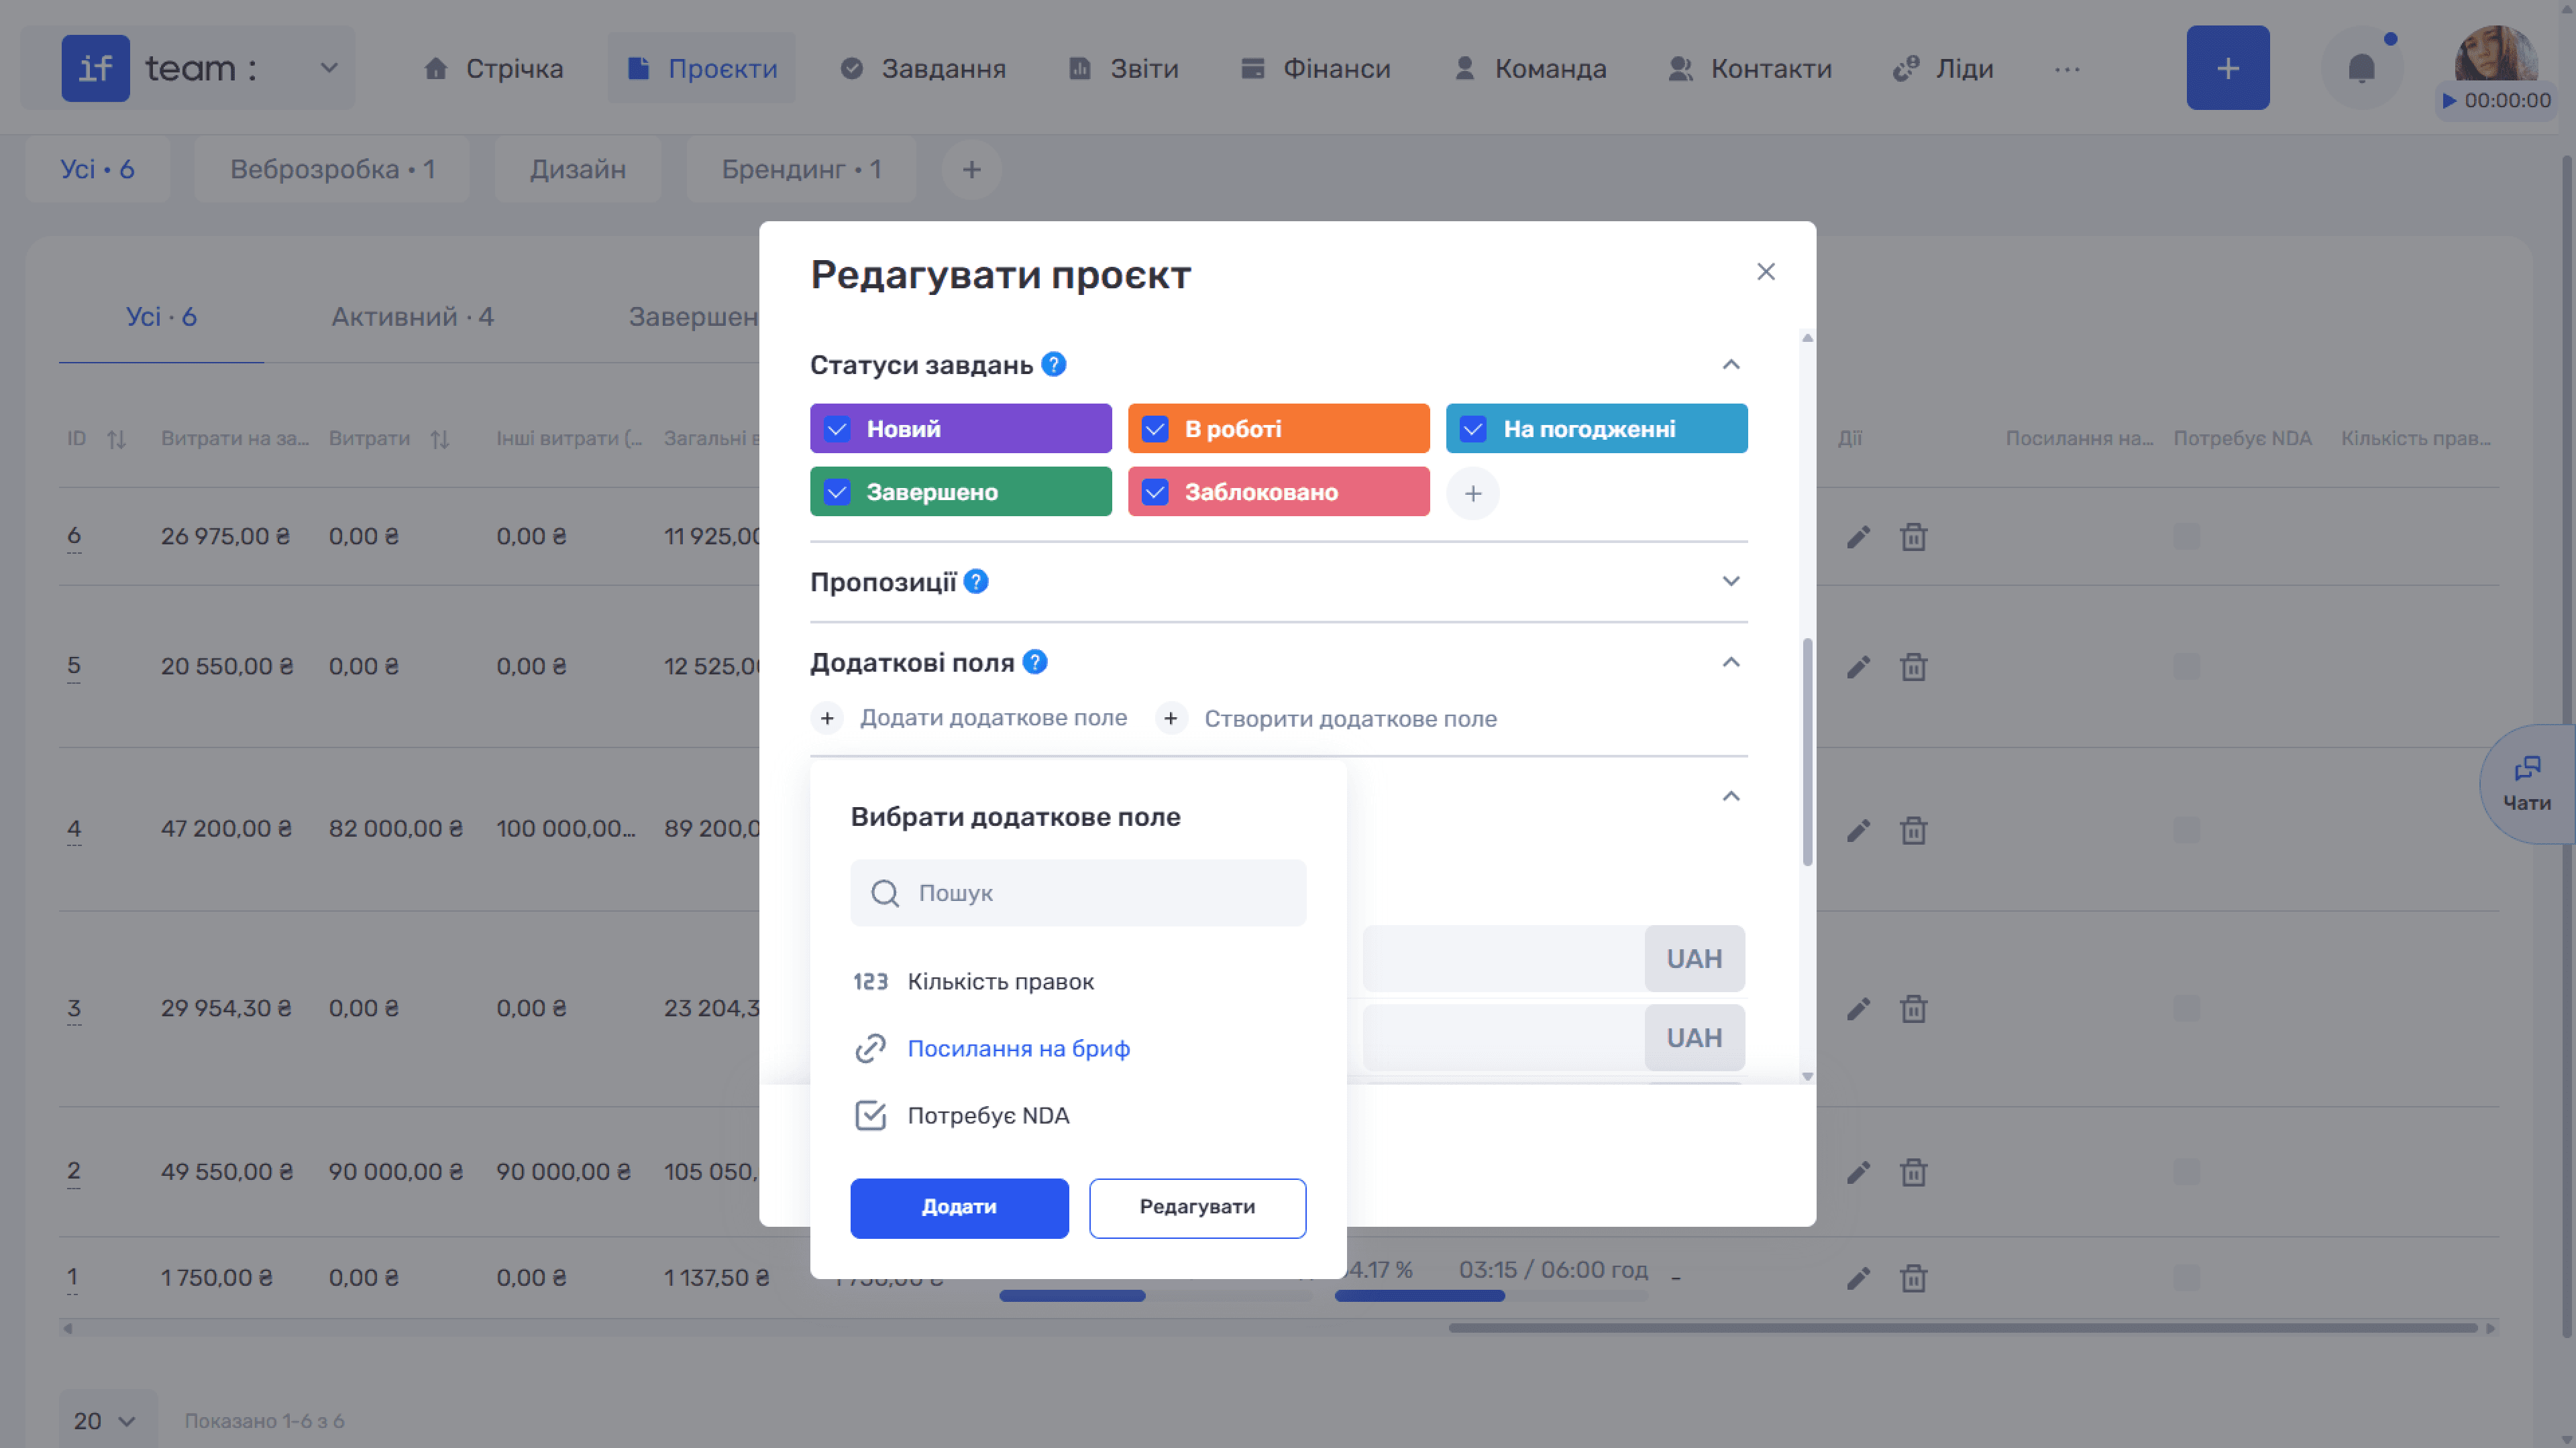Viewport: 2576px width, 1448px height.
Task: Switch to Веброзробка category tab
Action: (x=332, y=170)
